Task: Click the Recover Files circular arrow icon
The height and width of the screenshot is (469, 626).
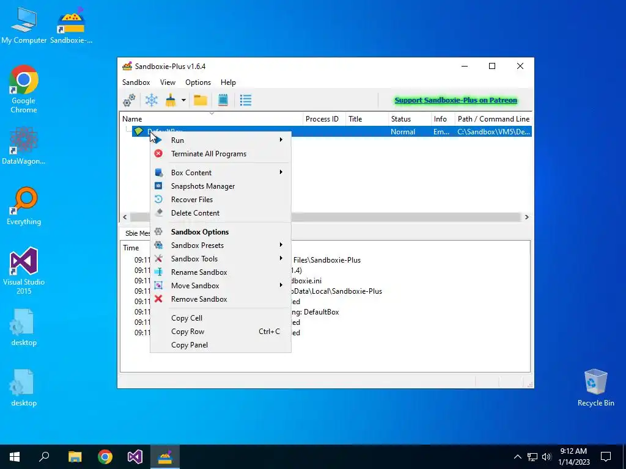Action: 158,200
